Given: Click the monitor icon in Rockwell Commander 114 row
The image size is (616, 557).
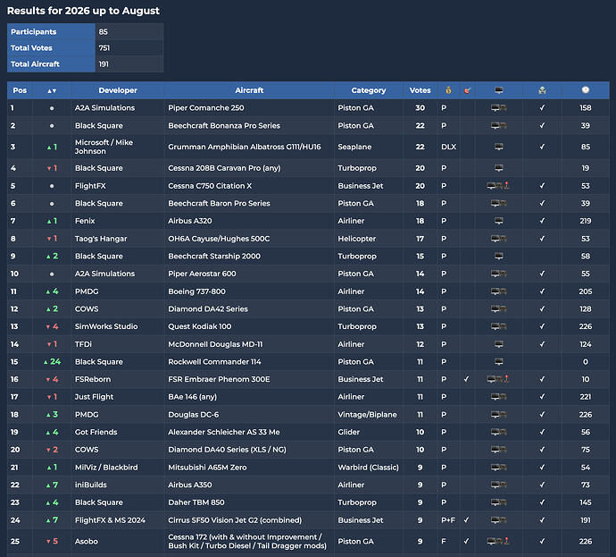Looking at the screenshot, I should tap(498, 362).
